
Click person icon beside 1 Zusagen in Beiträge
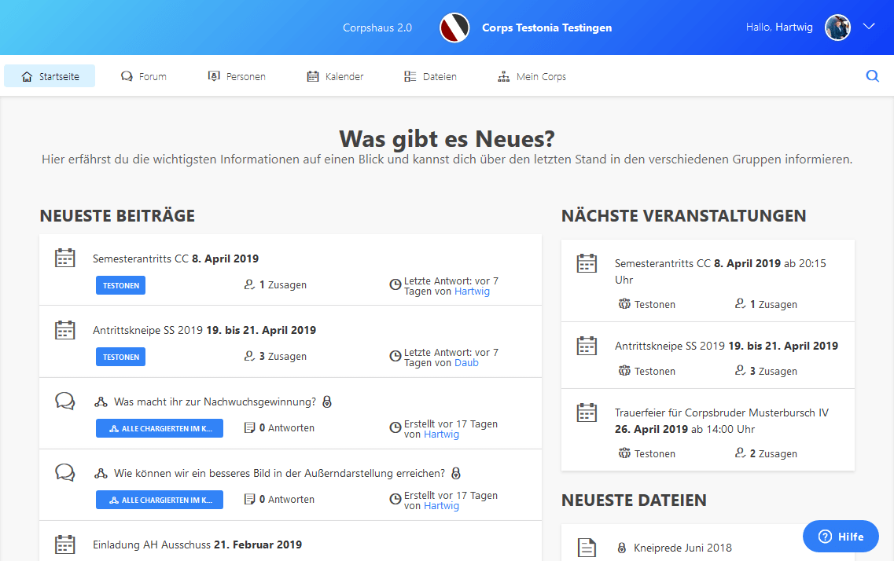coord(249,284)
